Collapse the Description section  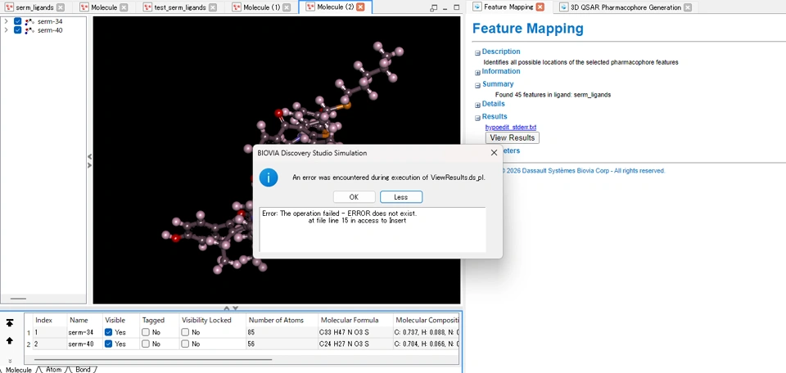point(477,52)
